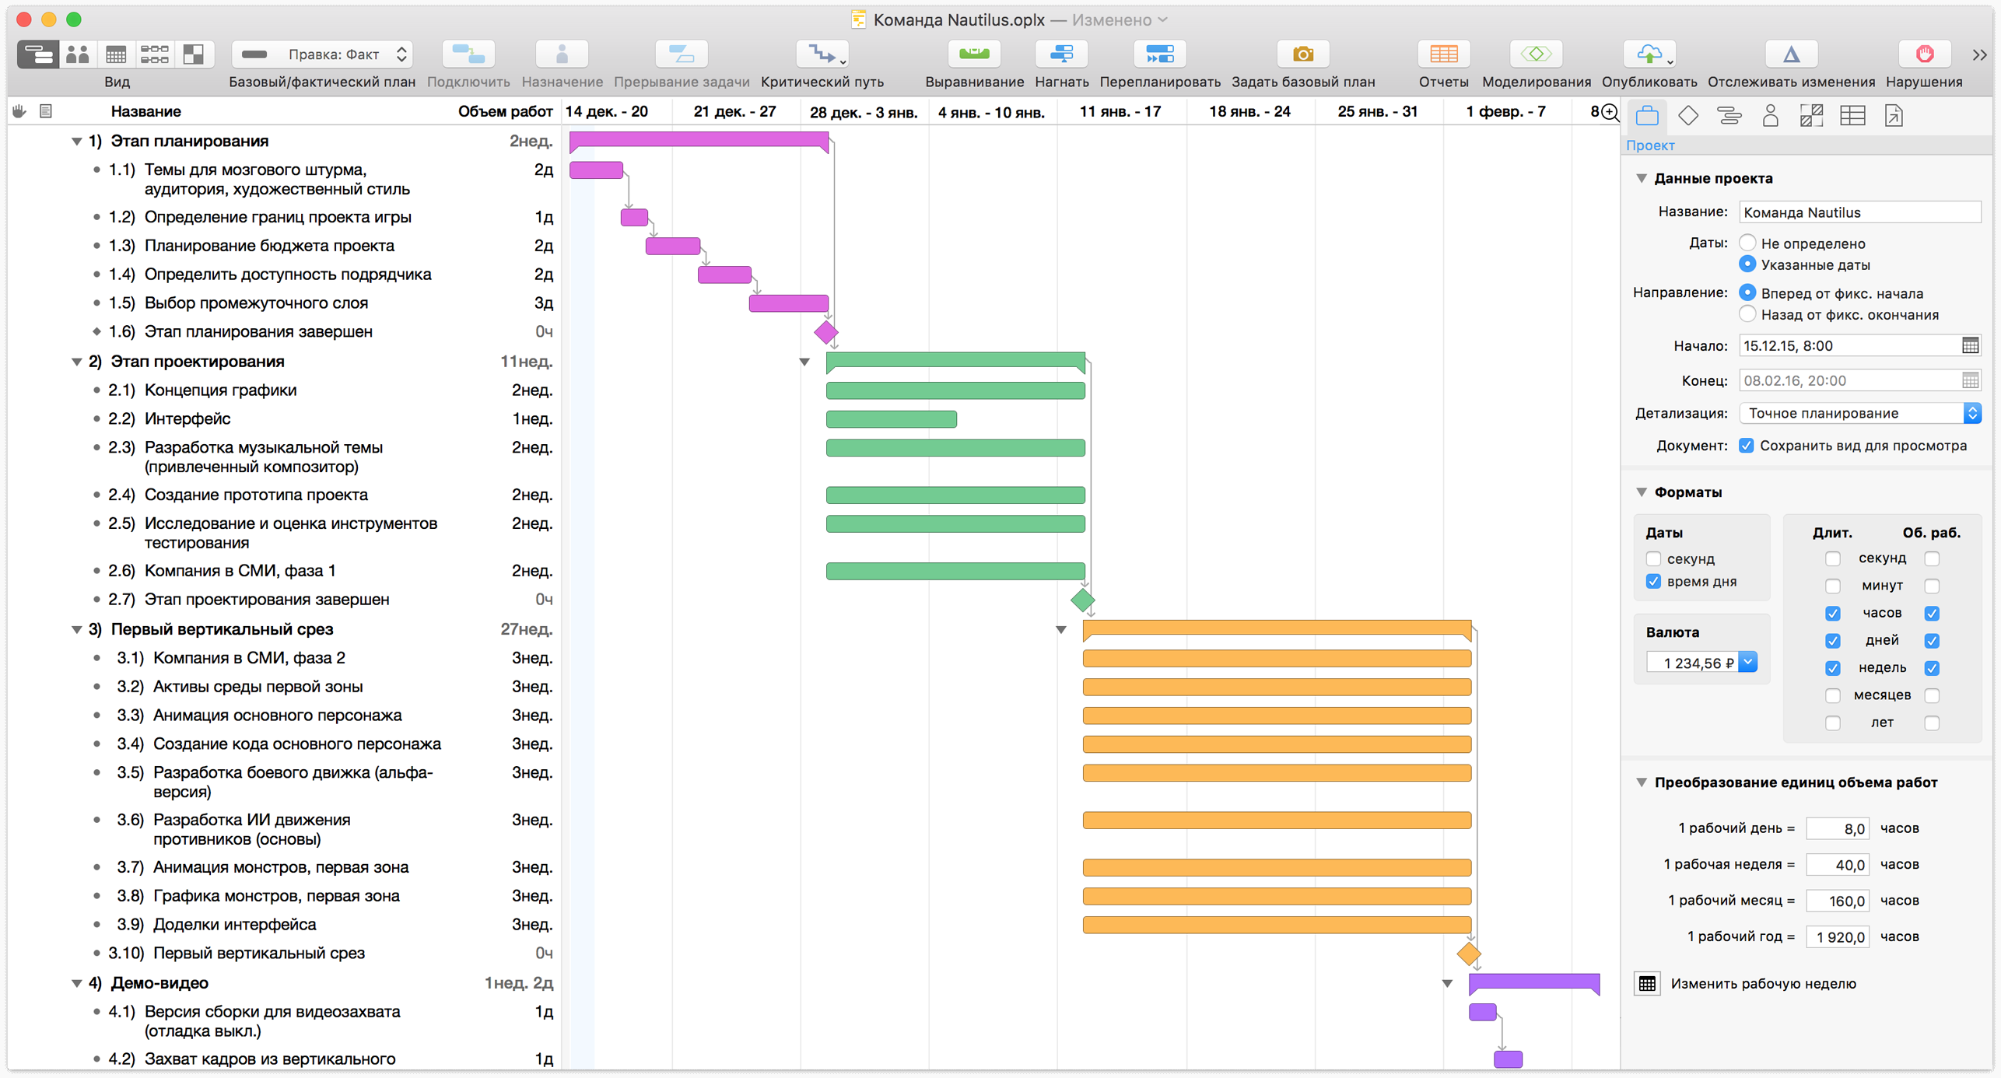Select Первый вертикальный срез milestone diamond
This screenshot has height=1078, width=2001.
click(x=1469, y=954)
